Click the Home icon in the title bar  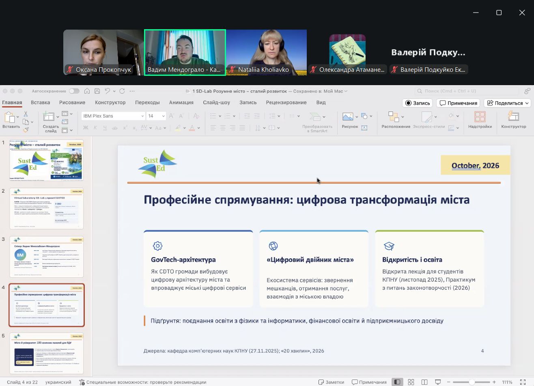coord(87,91)
